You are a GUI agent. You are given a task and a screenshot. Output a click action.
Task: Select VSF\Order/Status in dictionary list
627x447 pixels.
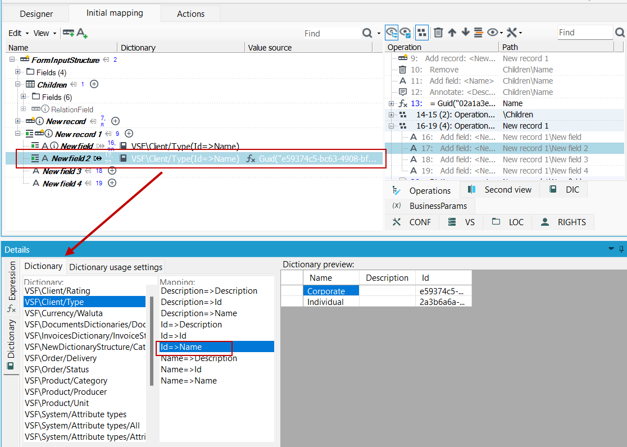tap(85, 370)
